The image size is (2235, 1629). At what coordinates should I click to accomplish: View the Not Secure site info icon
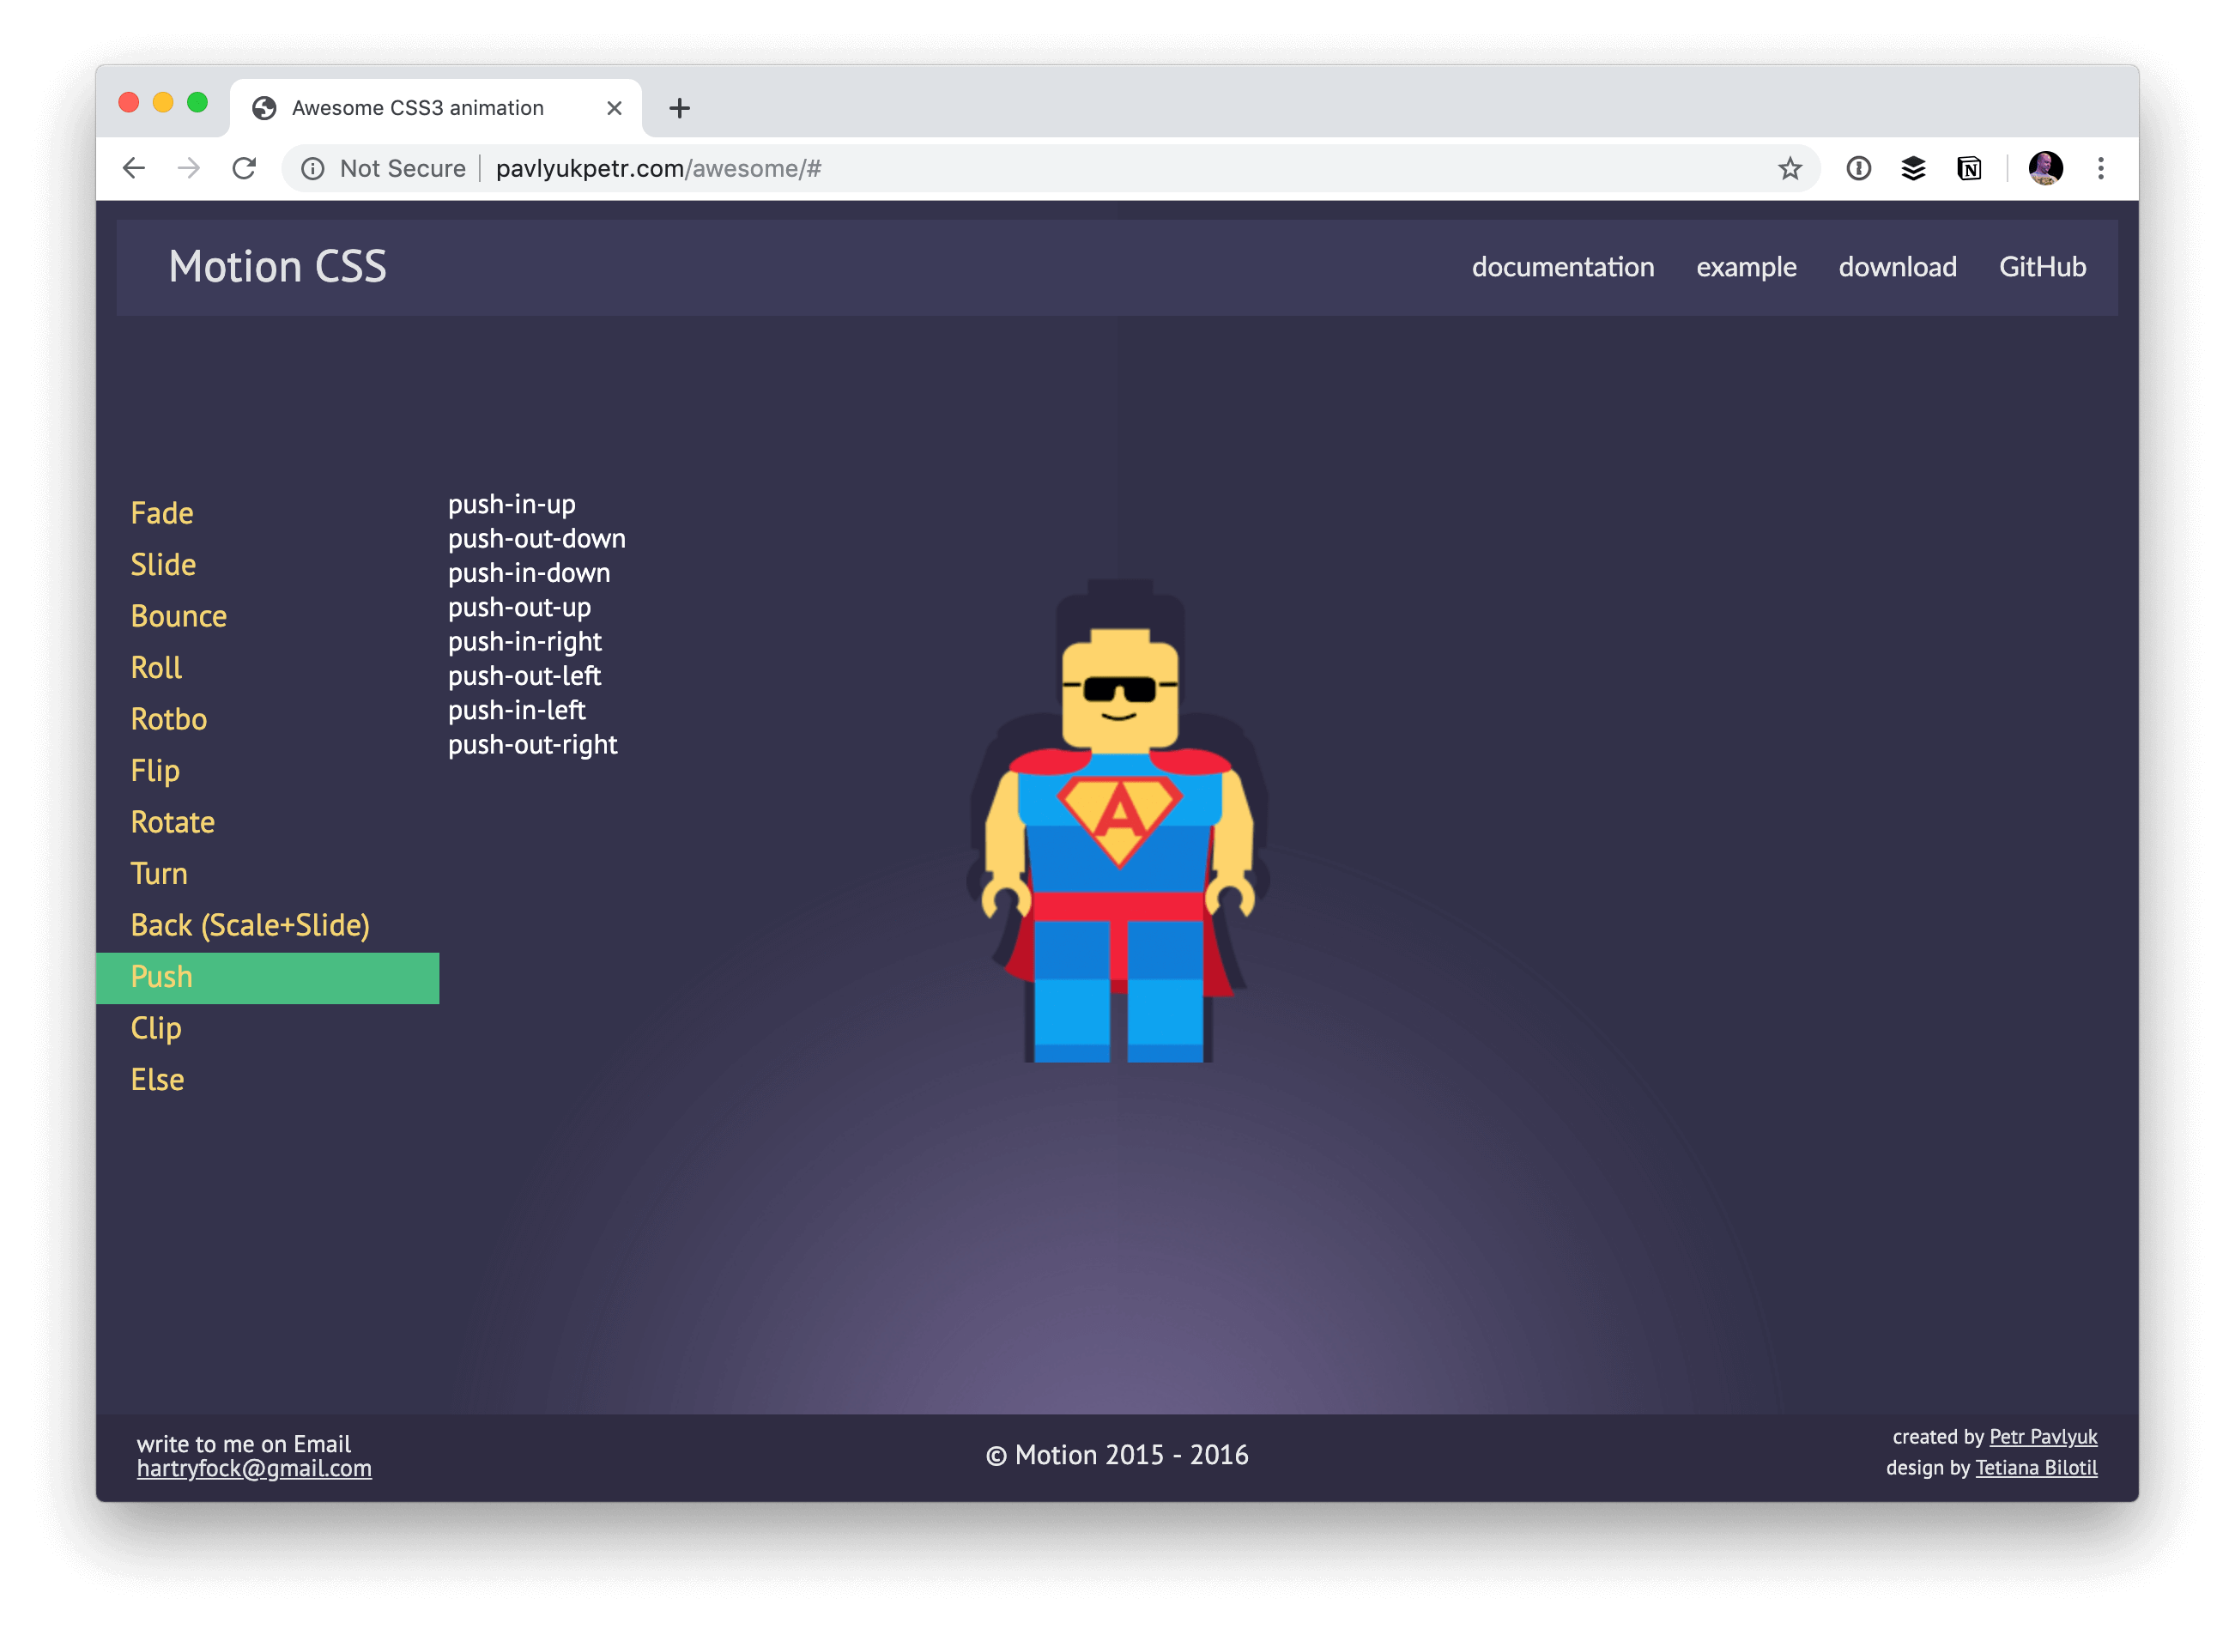point(312,168)
